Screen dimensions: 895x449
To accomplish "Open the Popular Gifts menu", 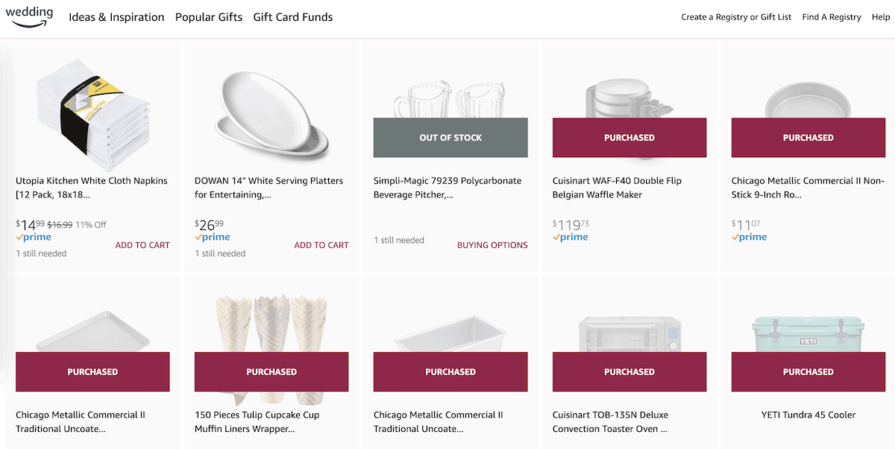I will coord(209,16).
